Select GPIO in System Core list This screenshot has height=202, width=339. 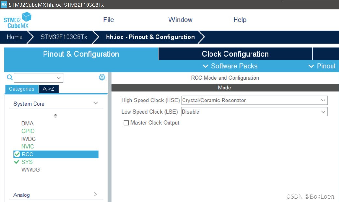pyautogui.click(x=28, y=131)
